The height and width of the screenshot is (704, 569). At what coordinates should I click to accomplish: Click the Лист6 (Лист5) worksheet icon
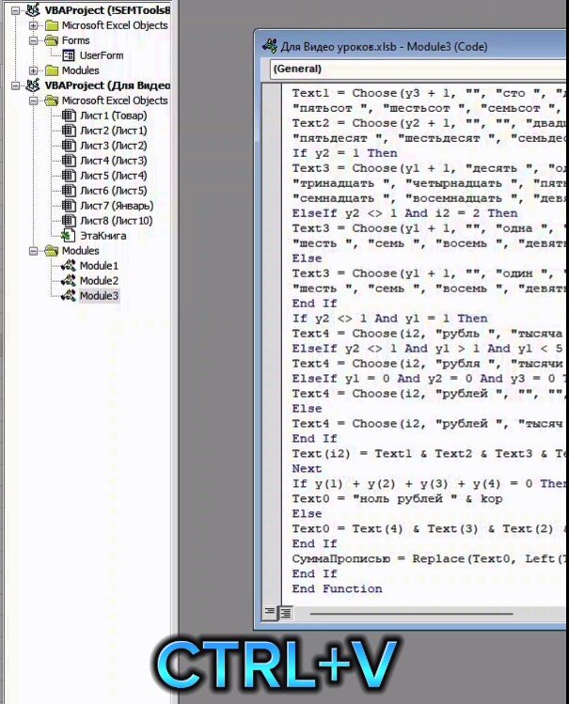coord(69,191)
